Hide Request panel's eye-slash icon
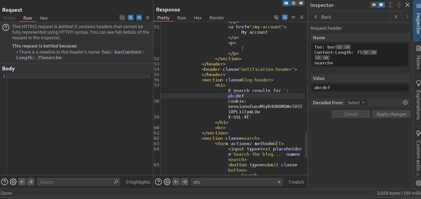This screenshot has width=421, height=199. [122, 18]
